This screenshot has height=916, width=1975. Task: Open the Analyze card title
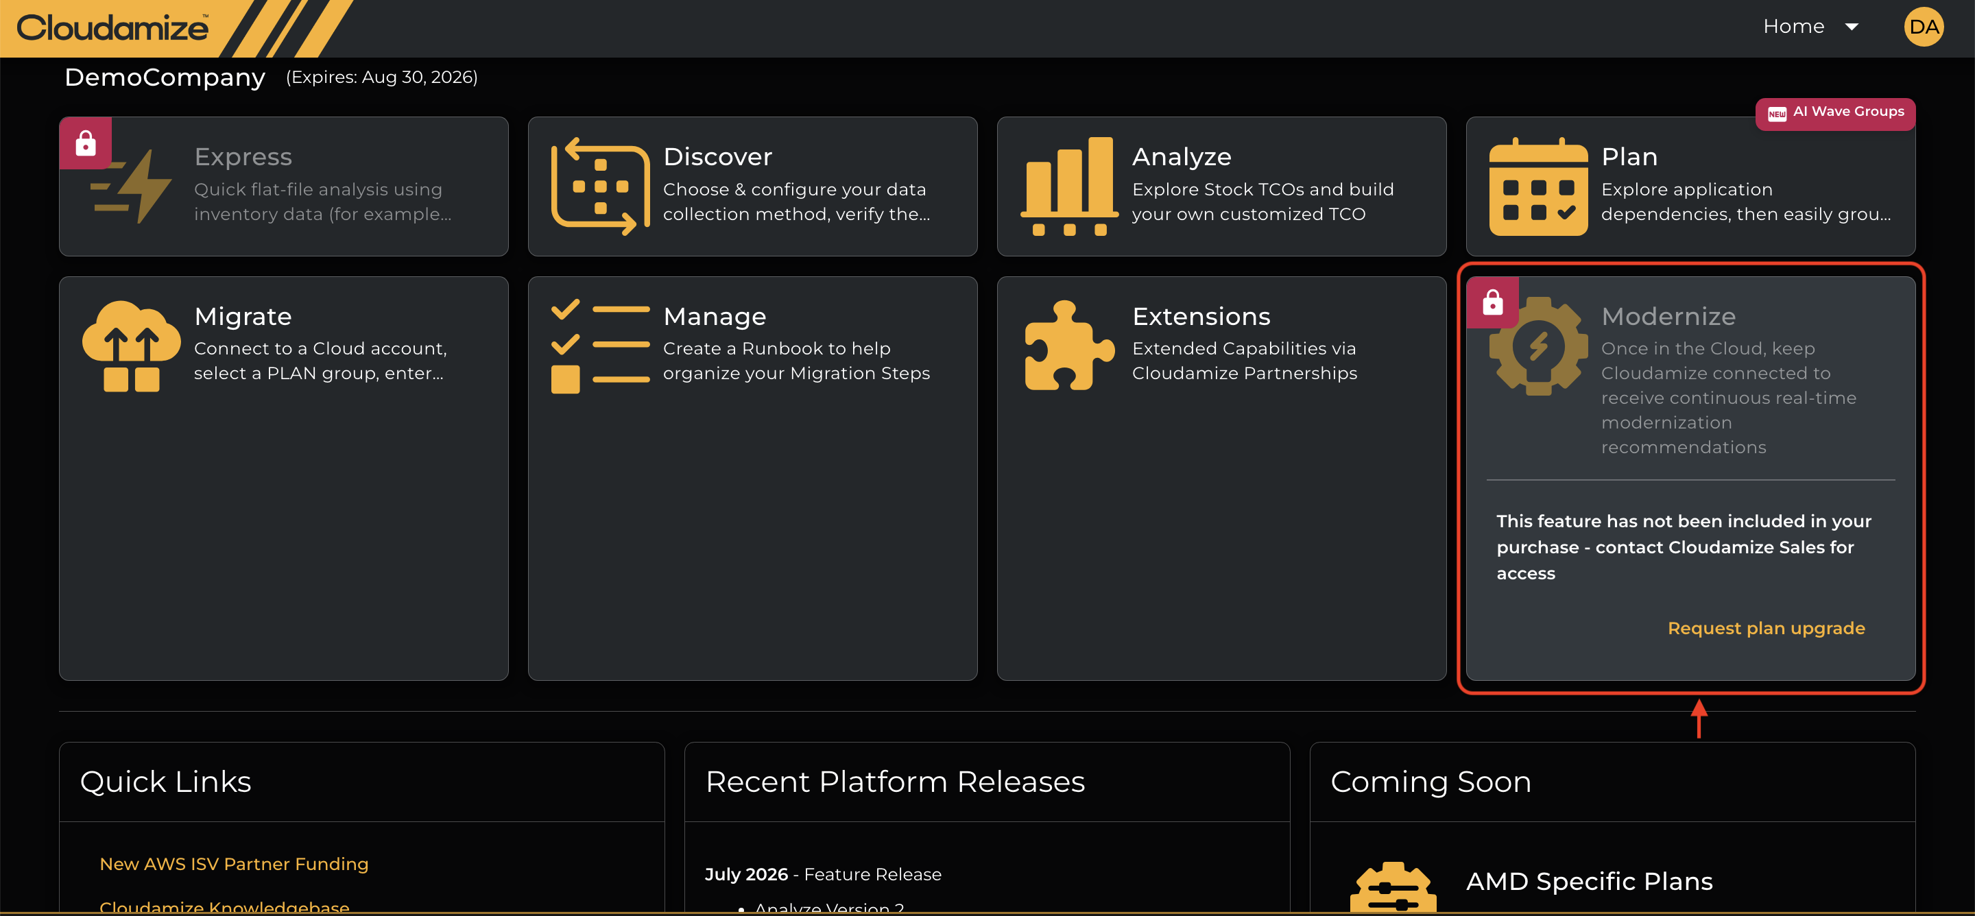(1182, 156)
